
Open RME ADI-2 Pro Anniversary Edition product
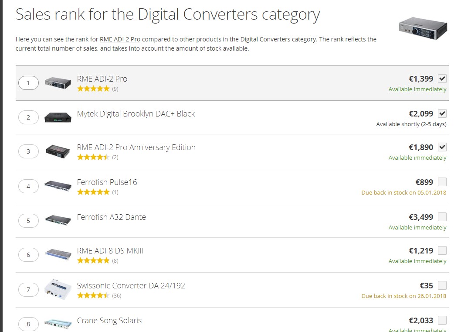click(x=136, y=147)
